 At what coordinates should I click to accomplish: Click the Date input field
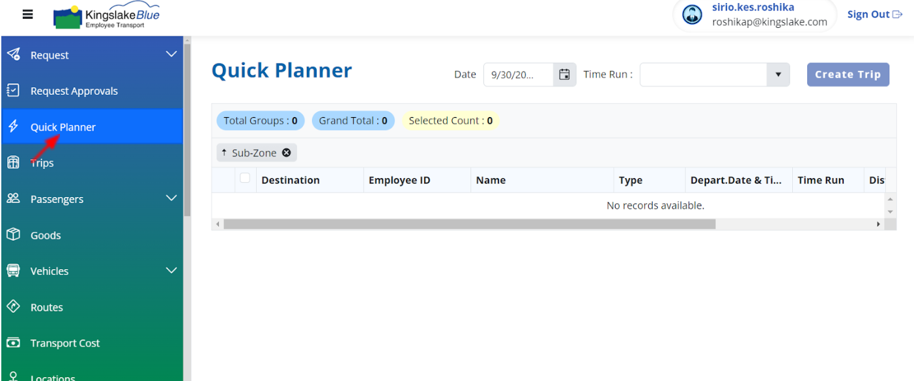tap(519, 74)
